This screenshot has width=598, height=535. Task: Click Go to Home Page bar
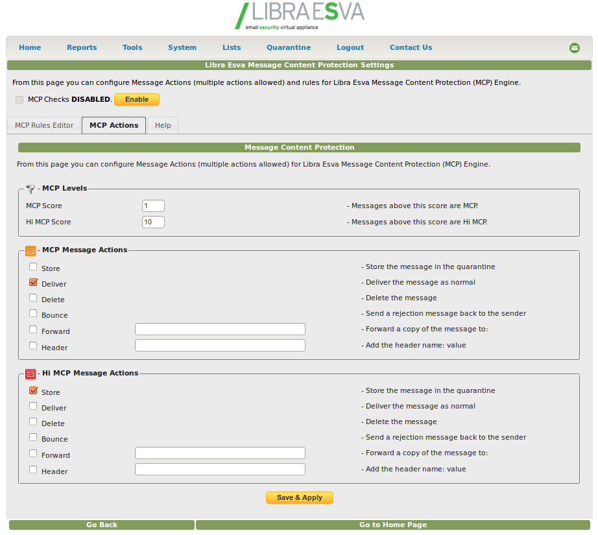393,525
